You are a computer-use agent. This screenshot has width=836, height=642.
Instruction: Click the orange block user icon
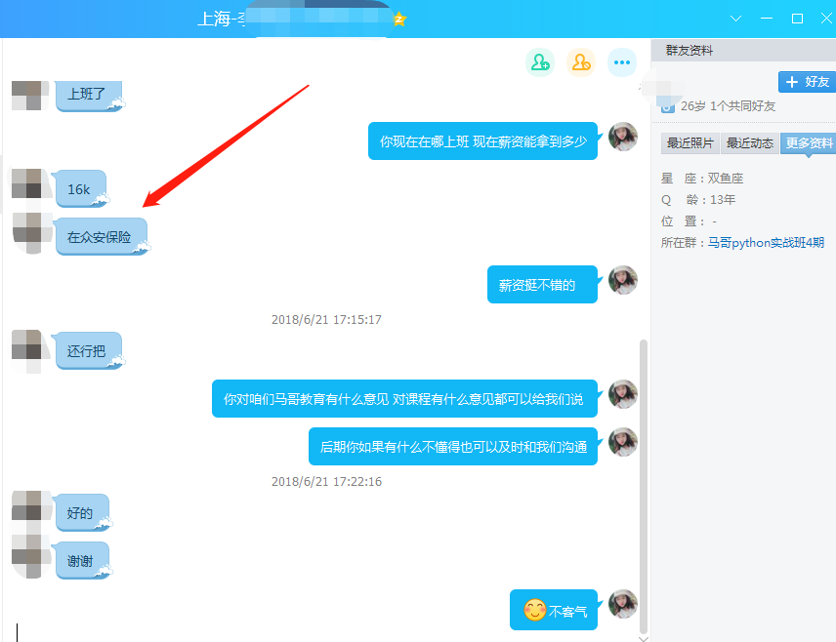(581, 62)
